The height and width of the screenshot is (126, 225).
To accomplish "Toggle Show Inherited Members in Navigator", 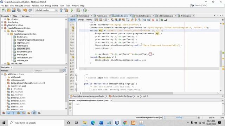I will tap(4, 113).
